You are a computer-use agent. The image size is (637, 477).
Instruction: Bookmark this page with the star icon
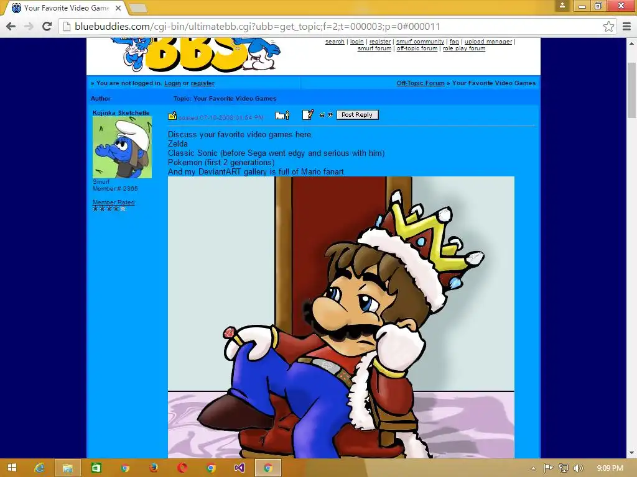[608, 26]
